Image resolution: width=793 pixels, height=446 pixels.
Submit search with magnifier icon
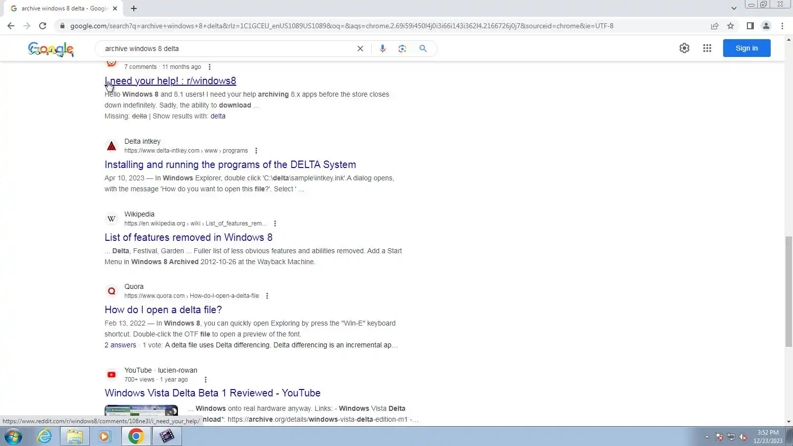[423, 49]
